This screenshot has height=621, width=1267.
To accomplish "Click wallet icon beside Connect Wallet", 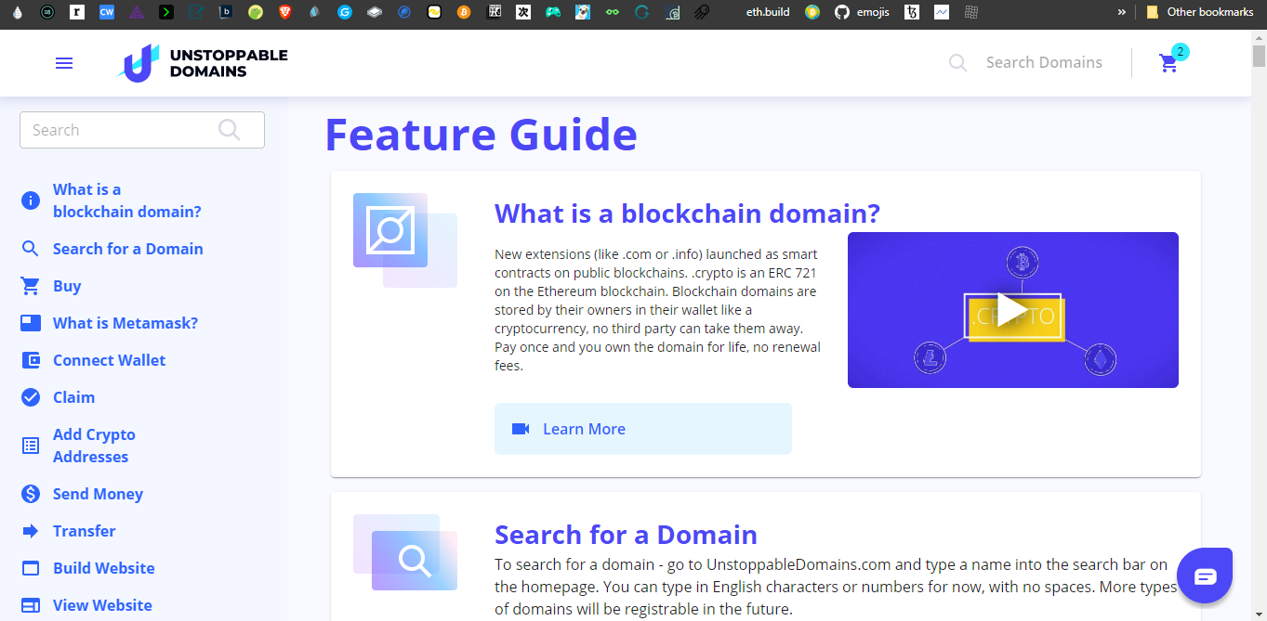I will point(31,360).
